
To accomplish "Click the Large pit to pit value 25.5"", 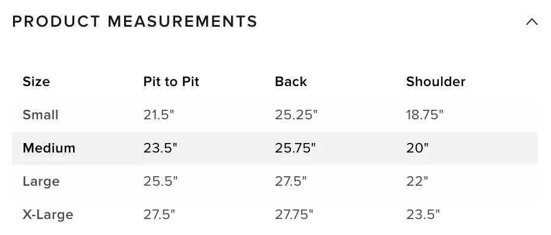I will [x=160, y=181].
